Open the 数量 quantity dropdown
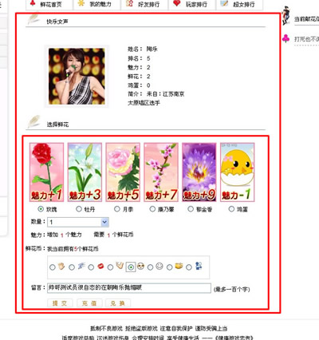 (x=78, y=222)
